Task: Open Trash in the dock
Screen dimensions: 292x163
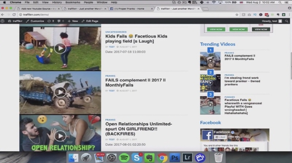Action: click(x=218, y=158)
